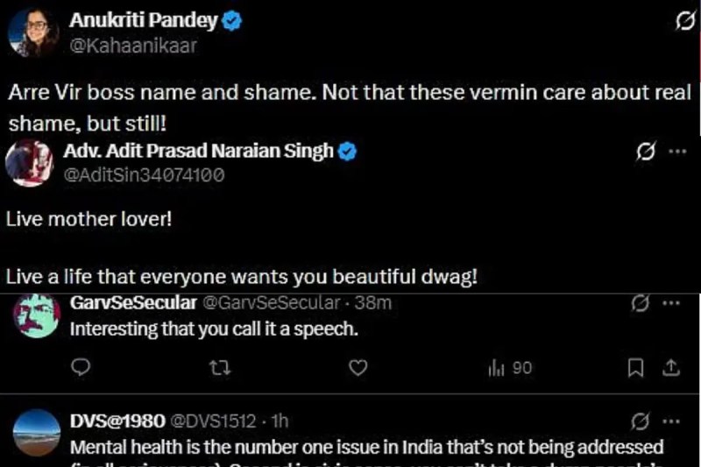Click DVS@1980's profile avatar
The height and width of the screenshot is (467, 701).
[x=37, y=433]
